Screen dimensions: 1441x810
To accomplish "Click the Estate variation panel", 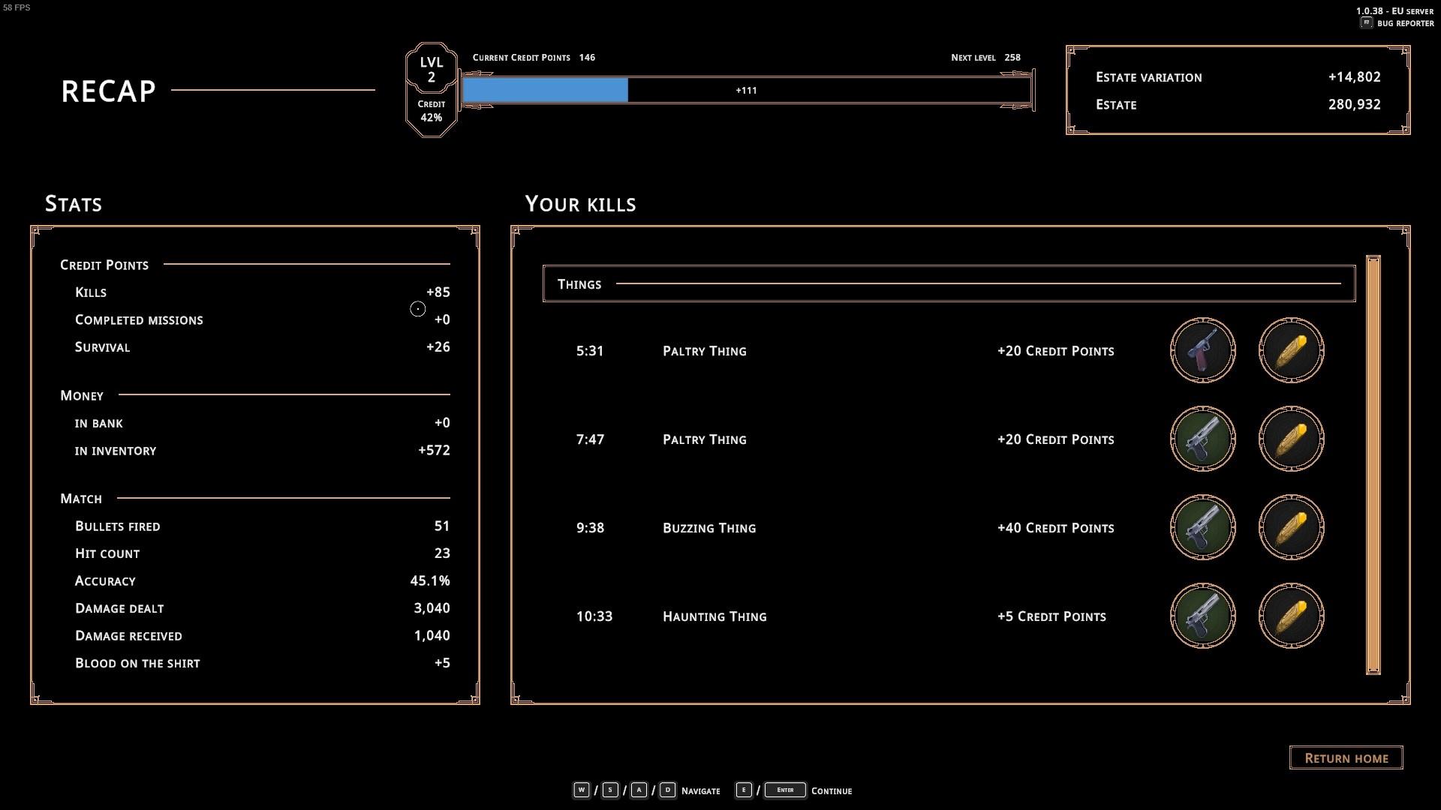I will (x=1238, y=90).
